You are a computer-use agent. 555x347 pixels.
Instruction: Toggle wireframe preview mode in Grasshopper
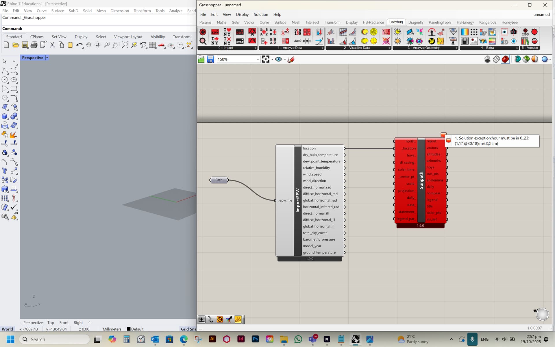pos(496,59)
